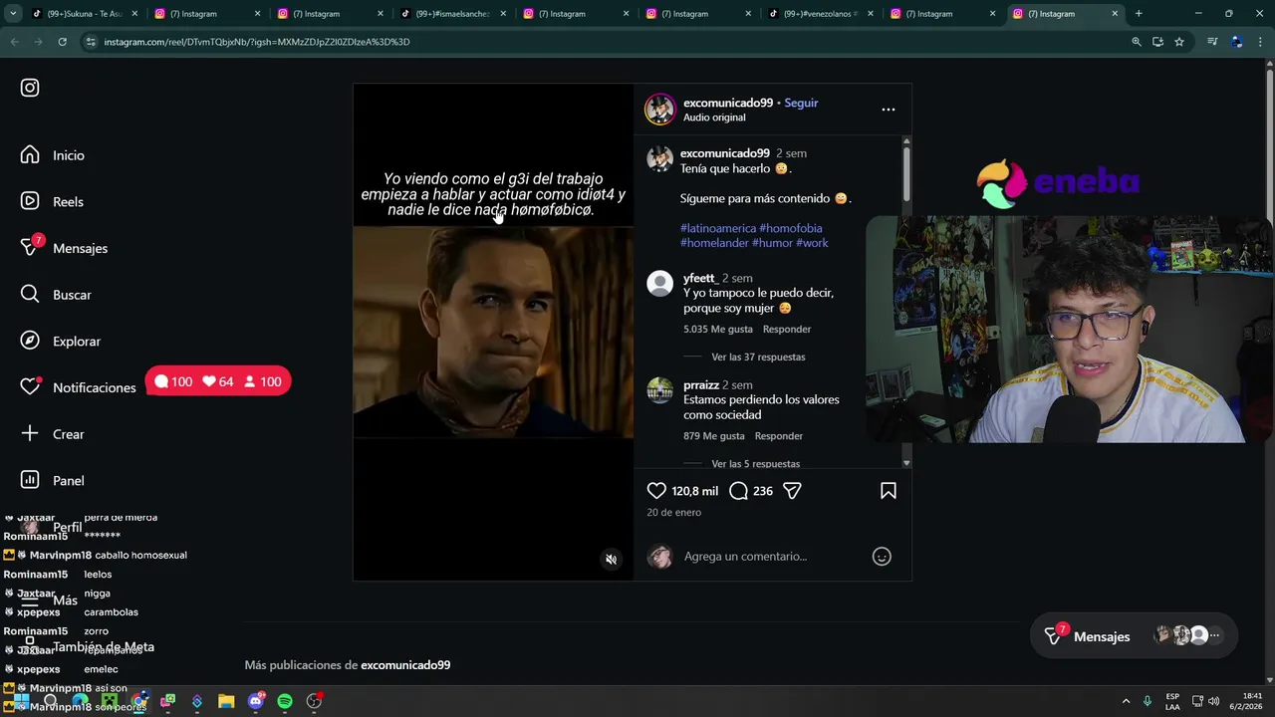Expand Ver las 37 respuestas
The height and width of the screenshot is (717, 1275).
(x=758, y=357)
